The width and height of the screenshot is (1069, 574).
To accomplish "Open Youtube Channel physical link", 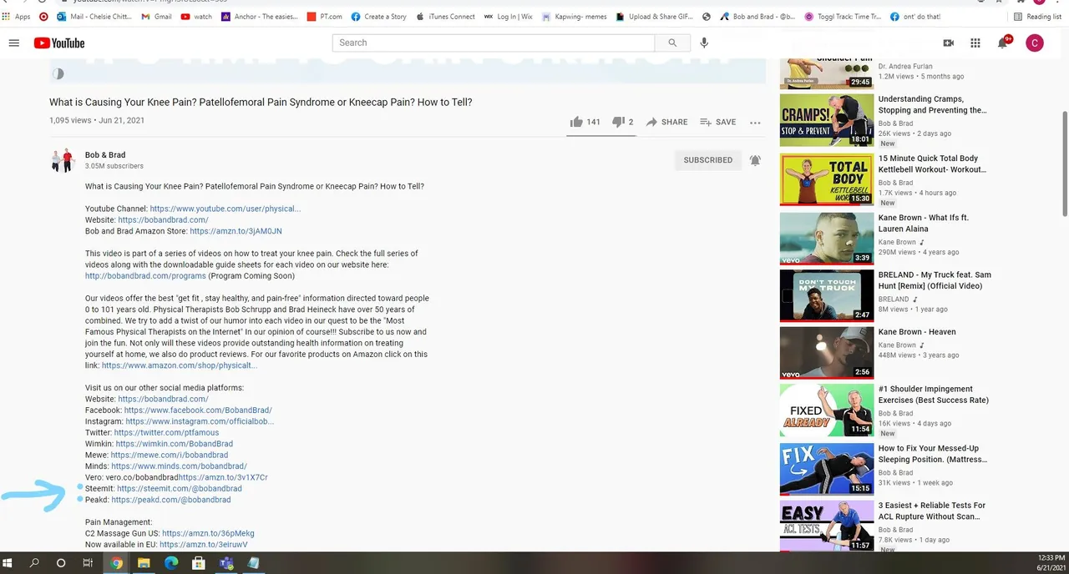I will (225, 209).
